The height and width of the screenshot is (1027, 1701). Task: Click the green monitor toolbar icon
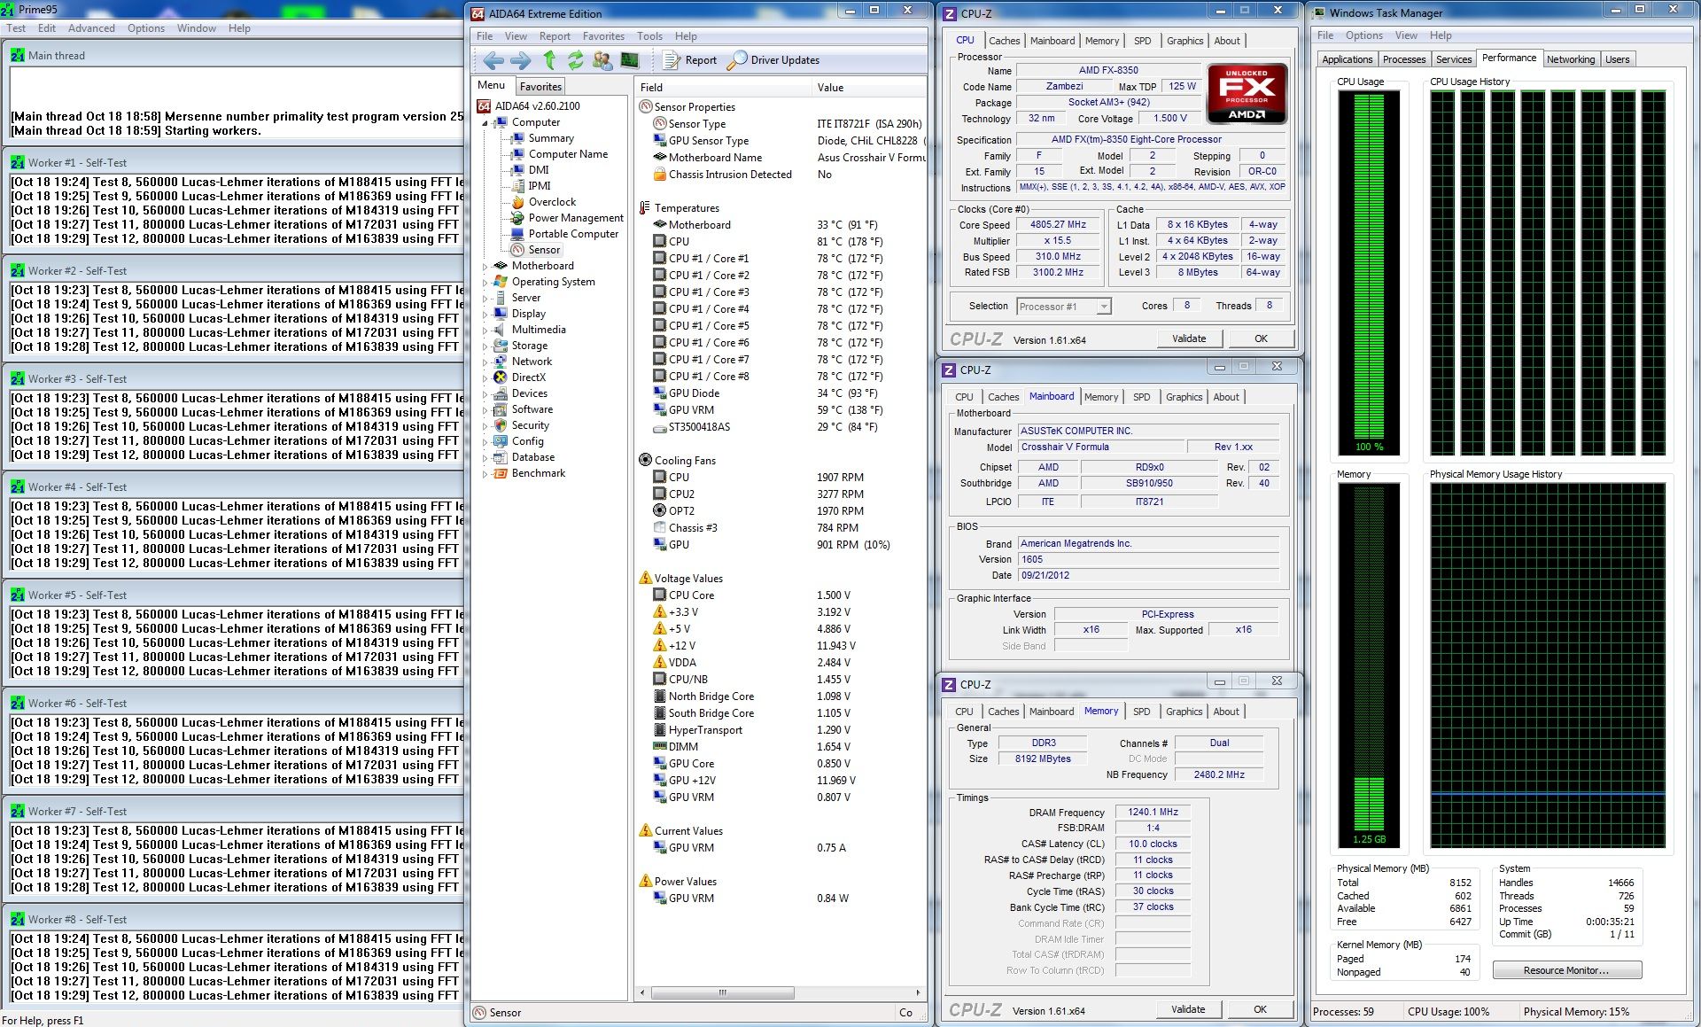tap(630, 60)
